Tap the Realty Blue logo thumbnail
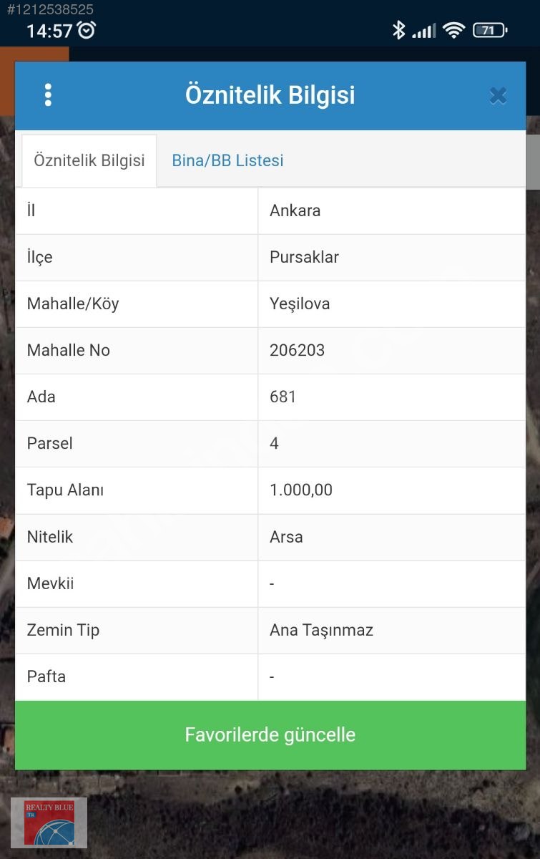 click(49, 822)
